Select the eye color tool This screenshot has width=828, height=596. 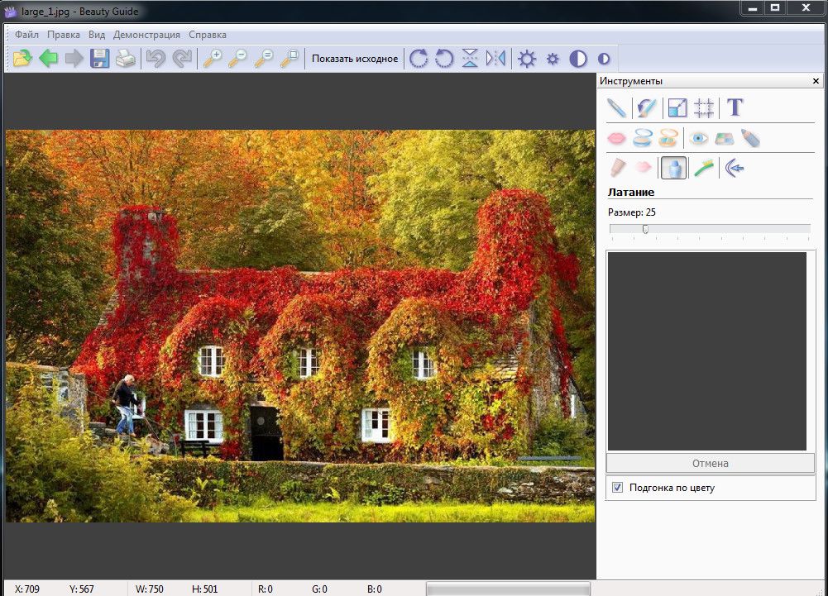point(699,138)
